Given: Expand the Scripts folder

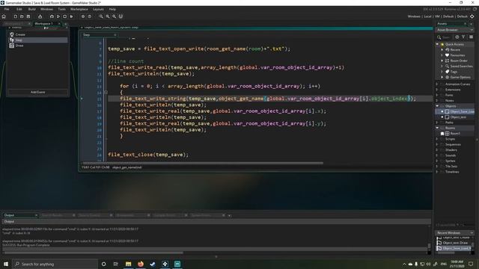Looking at the screenshot, I should coord(437,139).
